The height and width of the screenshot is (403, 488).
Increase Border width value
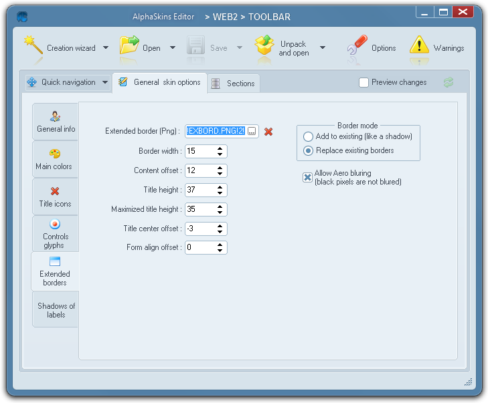click(220, 148)
